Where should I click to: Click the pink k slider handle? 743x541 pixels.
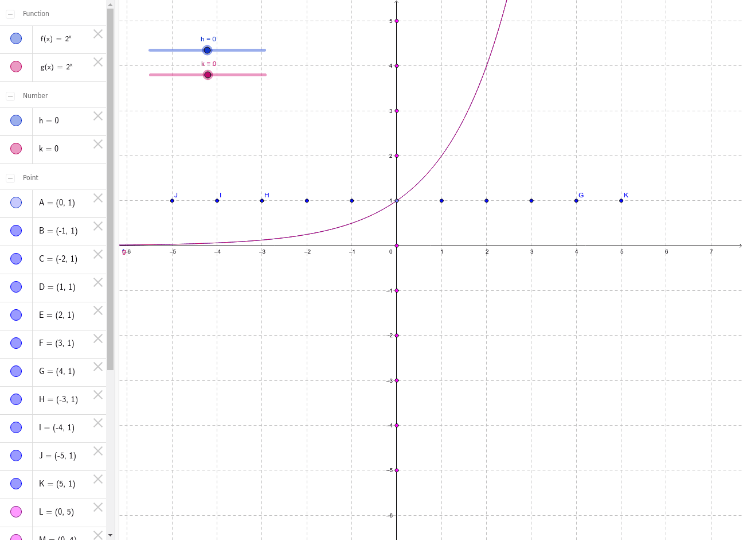coord(208,75)
